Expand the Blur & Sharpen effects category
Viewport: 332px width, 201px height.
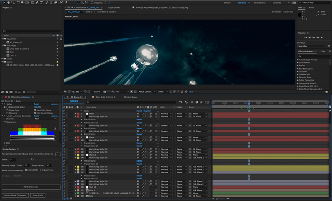[x=298, y=69]
